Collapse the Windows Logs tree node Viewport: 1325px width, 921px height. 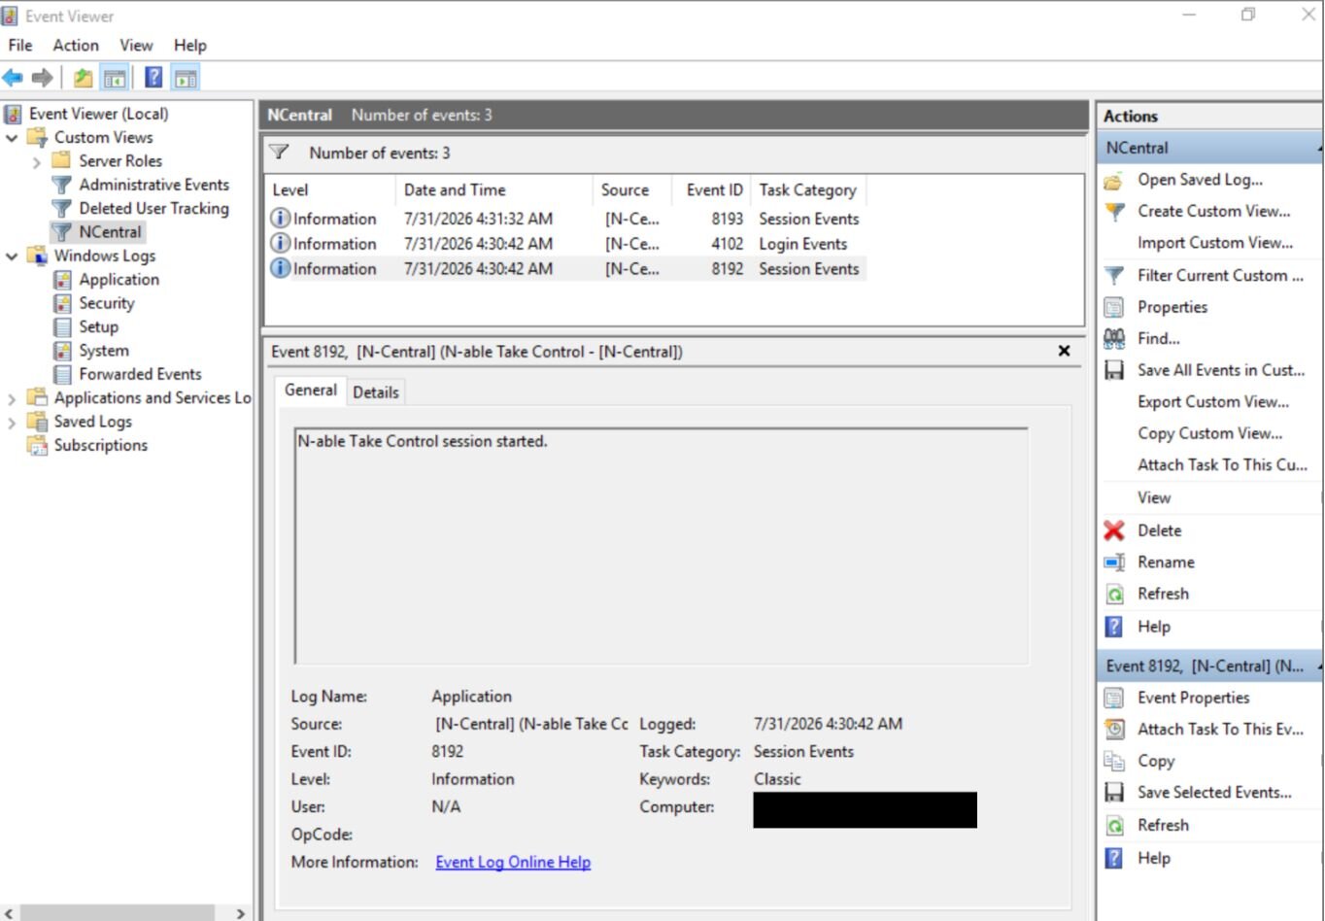(12, 256)
